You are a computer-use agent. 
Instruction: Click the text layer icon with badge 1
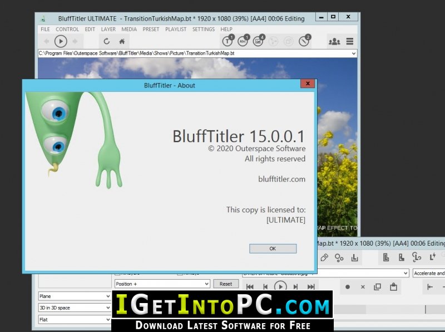pyautogui.click(x=228, y=41)
